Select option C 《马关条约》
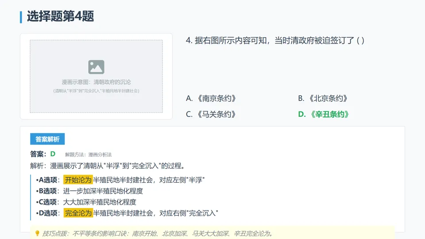The height and width of the screenshot is (239, 425). 211,114
